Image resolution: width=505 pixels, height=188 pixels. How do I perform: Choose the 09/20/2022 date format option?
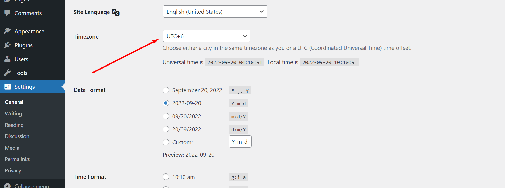click(166, 116)
